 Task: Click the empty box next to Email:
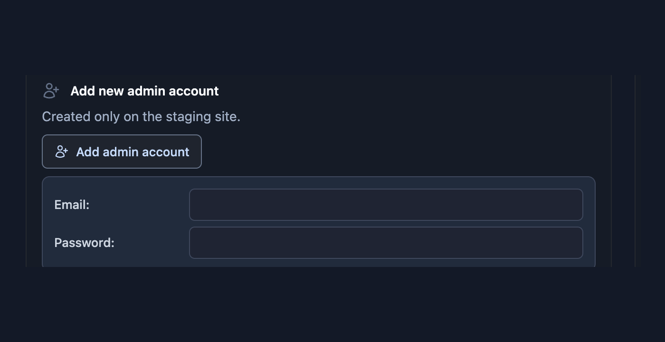tap(386, 205)
